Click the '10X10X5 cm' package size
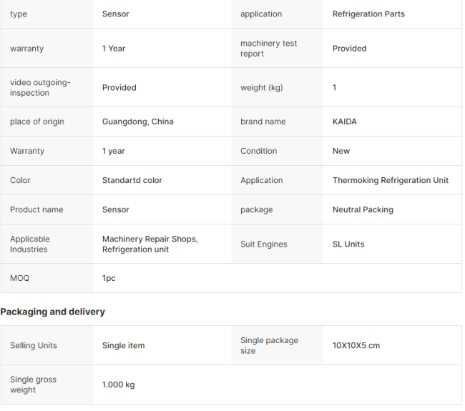This screenshot has height=411, width=465. coord(356,346)
